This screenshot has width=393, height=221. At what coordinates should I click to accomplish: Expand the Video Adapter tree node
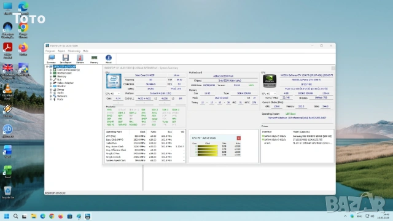click(x=51, y=83)
